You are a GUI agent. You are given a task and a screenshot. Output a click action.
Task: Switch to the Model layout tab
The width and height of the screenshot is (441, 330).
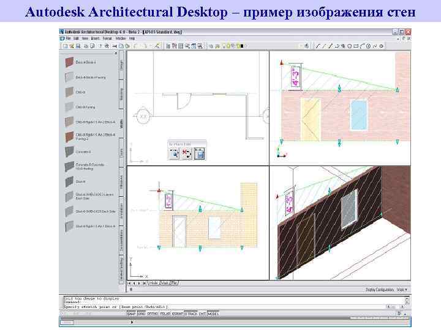point(153,283)
